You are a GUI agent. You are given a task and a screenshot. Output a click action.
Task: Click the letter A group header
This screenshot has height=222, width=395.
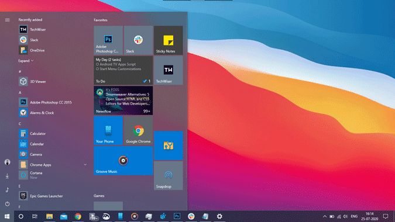pos(20,92)
